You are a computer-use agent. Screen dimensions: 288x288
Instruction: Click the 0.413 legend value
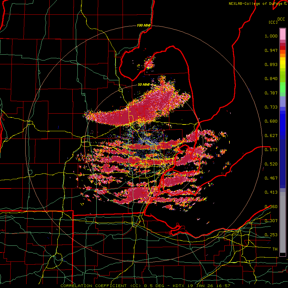pos(271,192)
